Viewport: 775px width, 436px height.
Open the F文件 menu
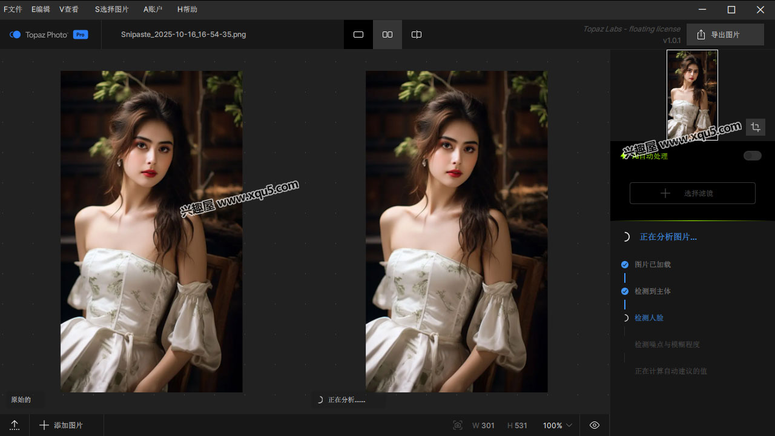pyautogui.click(x=13, y=9)
